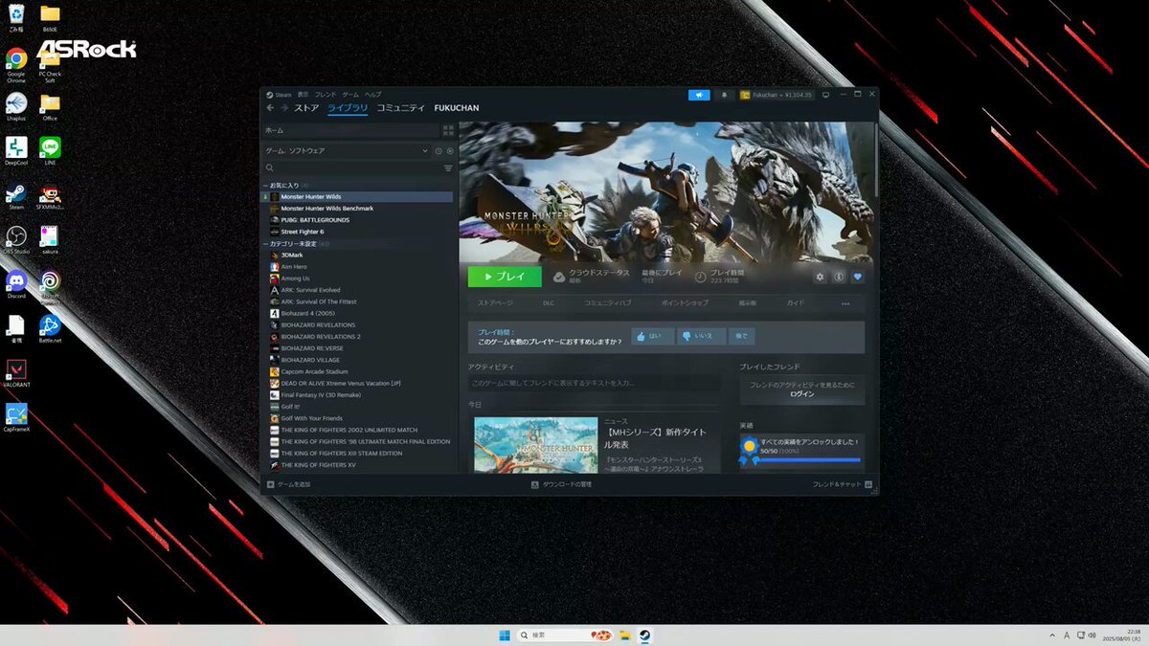Open the Steam menu
1149x646 pixels.
tap(280, 95)
